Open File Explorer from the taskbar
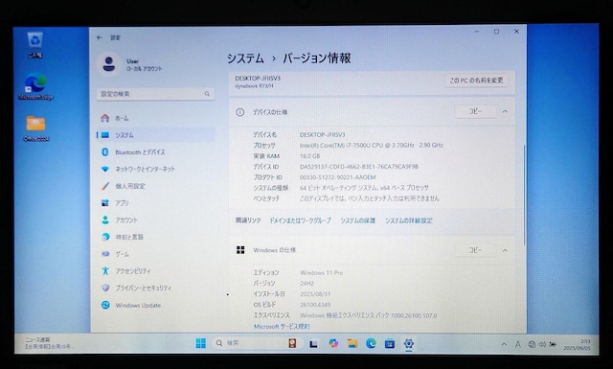 click(352, 343)
